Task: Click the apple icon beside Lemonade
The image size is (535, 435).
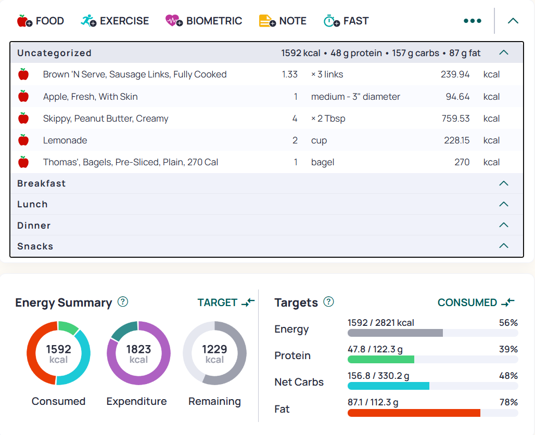Action: [23, 140]
